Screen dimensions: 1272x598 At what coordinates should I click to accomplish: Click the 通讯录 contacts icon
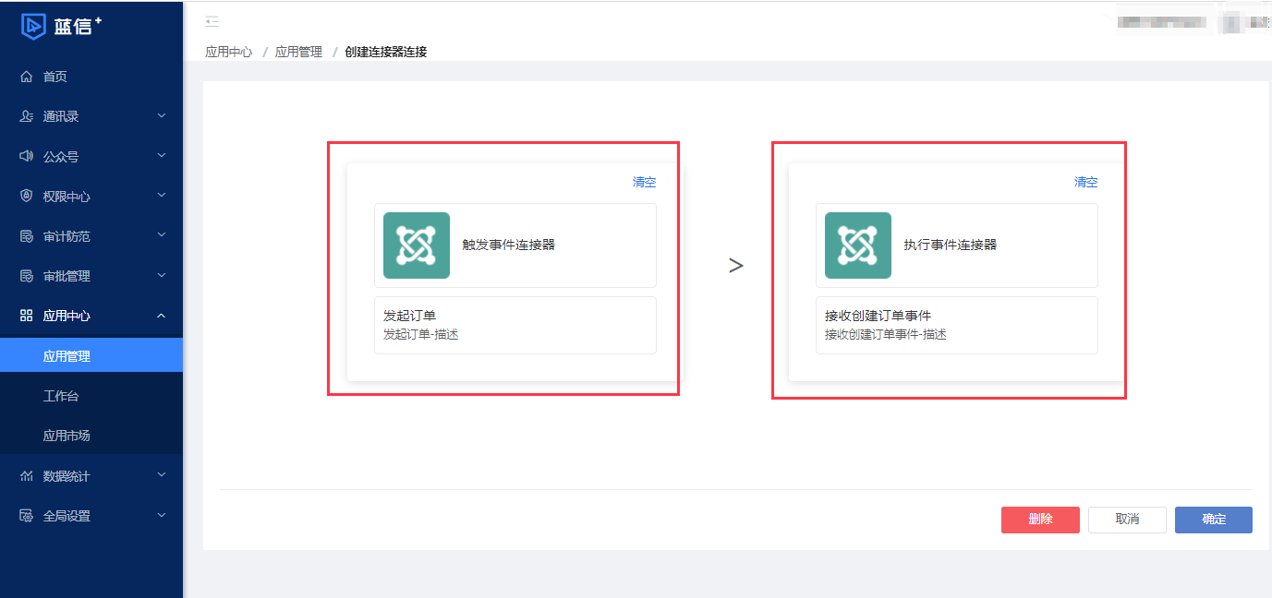[26, 116]
